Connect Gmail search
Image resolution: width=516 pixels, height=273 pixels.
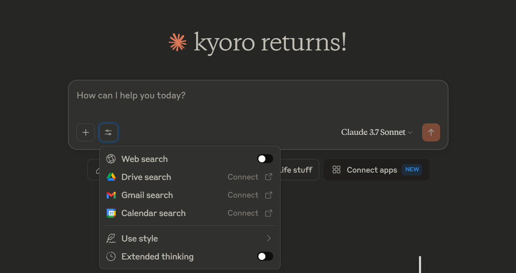tap(250, 195)
